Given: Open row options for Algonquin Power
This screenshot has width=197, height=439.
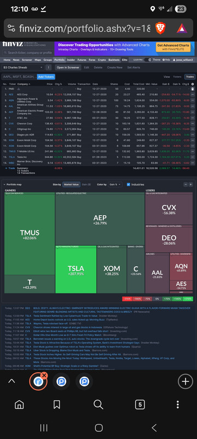Looking at the screenshot, I should [192, 100].
